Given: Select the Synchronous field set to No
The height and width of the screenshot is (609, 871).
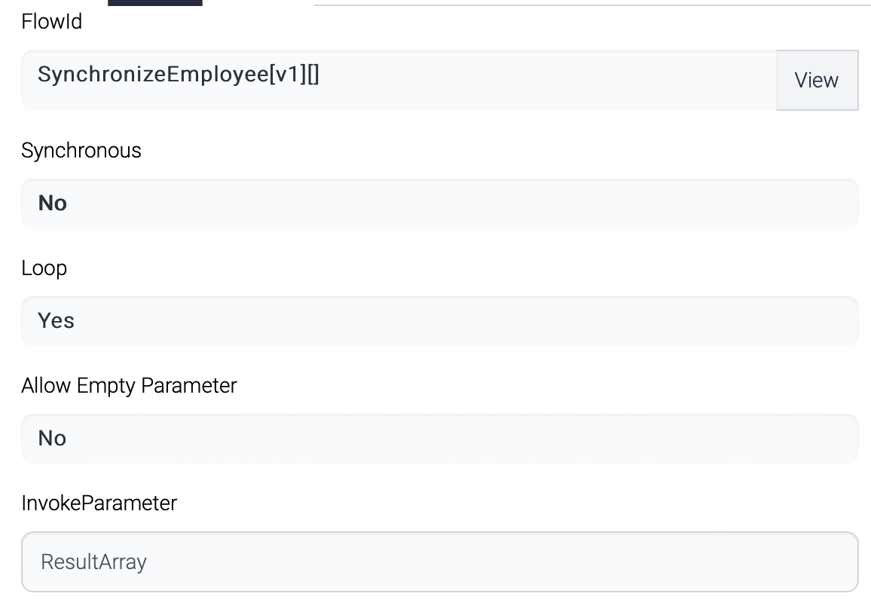Looking at the screenshot, I should [439, 204].
